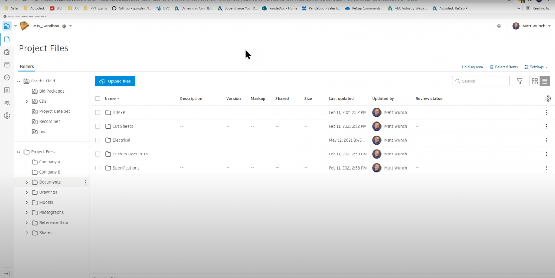
Task: Expand the Drawings folder tree
Action: [x=26, y=192]
